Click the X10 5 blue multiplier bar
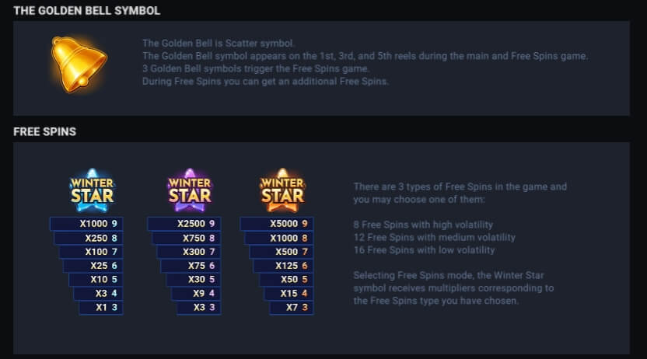This screenshot has width=647, height=359. pos(96,279)
